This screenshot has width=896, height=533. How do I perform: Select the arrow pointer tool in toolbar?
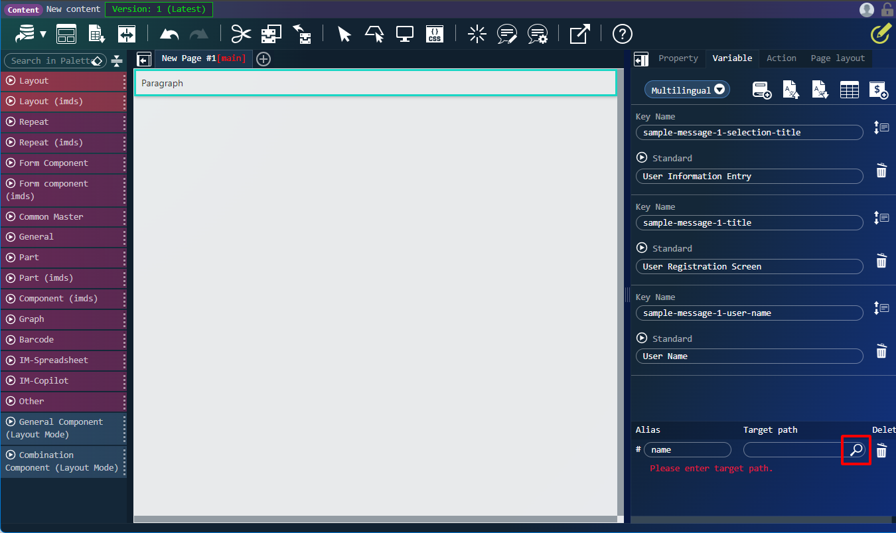344,34
